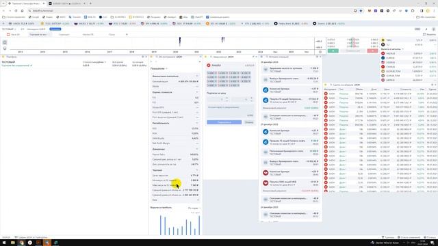Collapse the Финансовые показатели section
This screenshot has height=246, width=438.
click(196, 76)
